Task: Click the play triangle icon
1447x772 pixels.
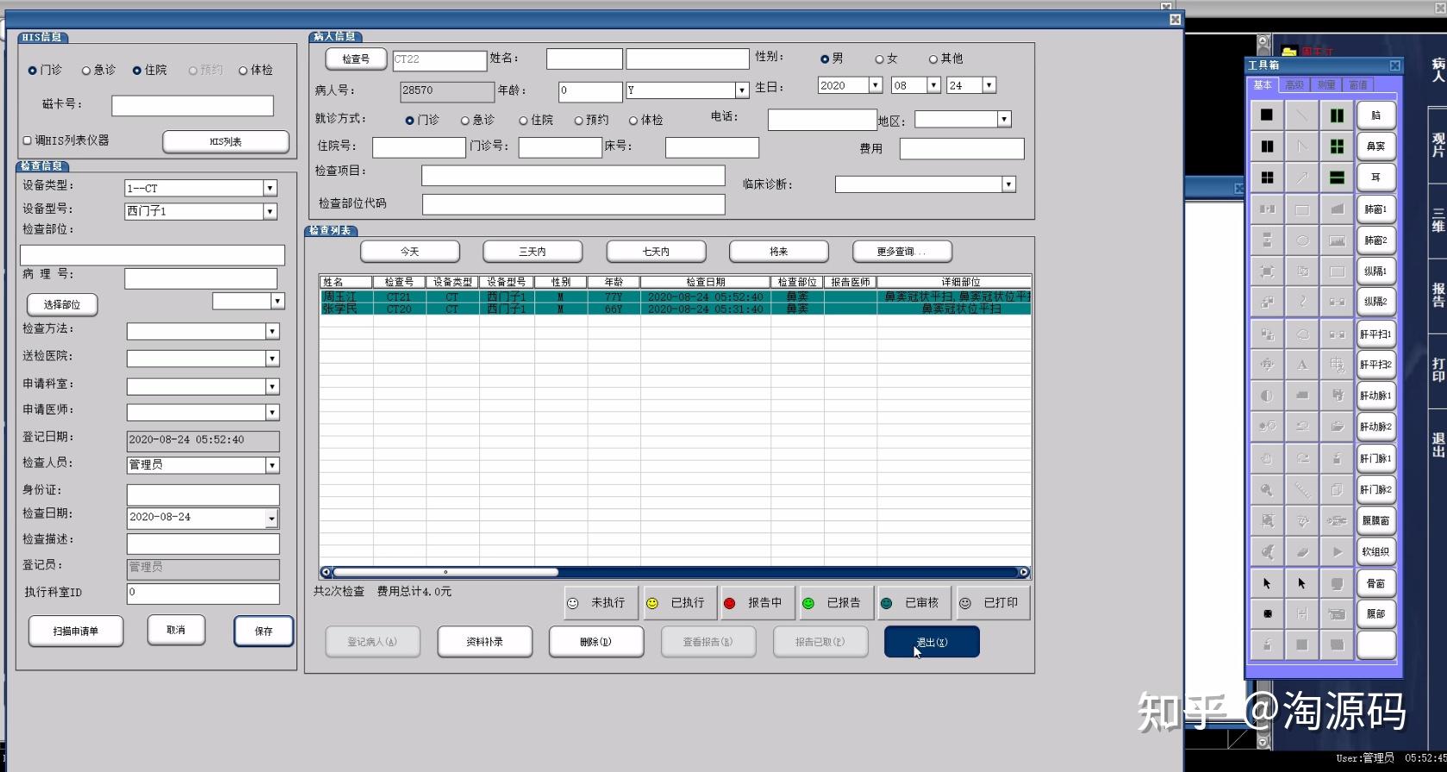Action: click(x=1337, y=551)
